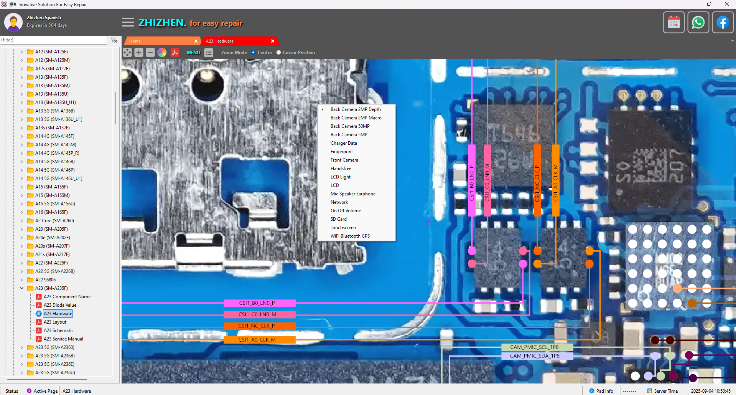Select the A22 96806 folder
The width and height of the screenshot is (736, 395).
click(45, 280)
